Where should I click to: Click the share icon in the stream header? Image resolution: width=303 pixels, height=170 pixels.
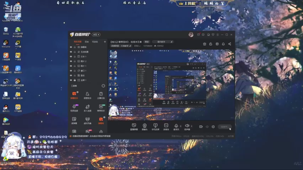pos(230,44)
